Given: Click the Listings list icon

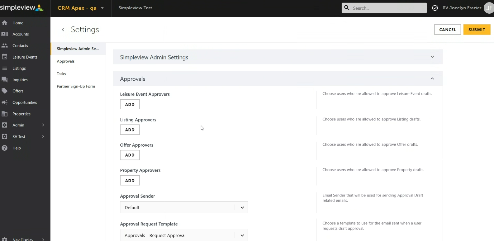Looking at the screenshot, I should pos(5,68).
